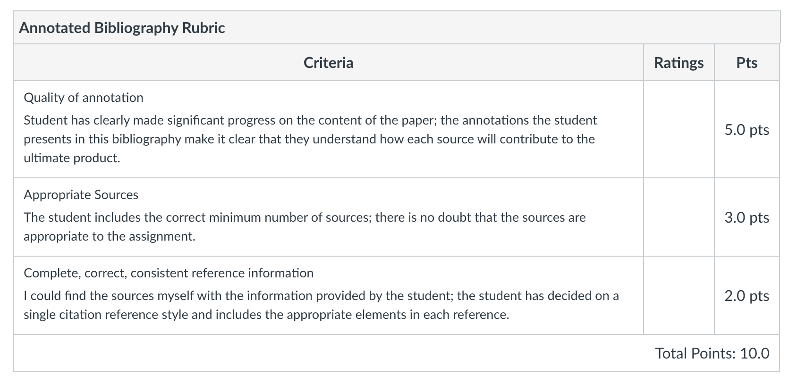Select the Ratings column header

[678, 63]
